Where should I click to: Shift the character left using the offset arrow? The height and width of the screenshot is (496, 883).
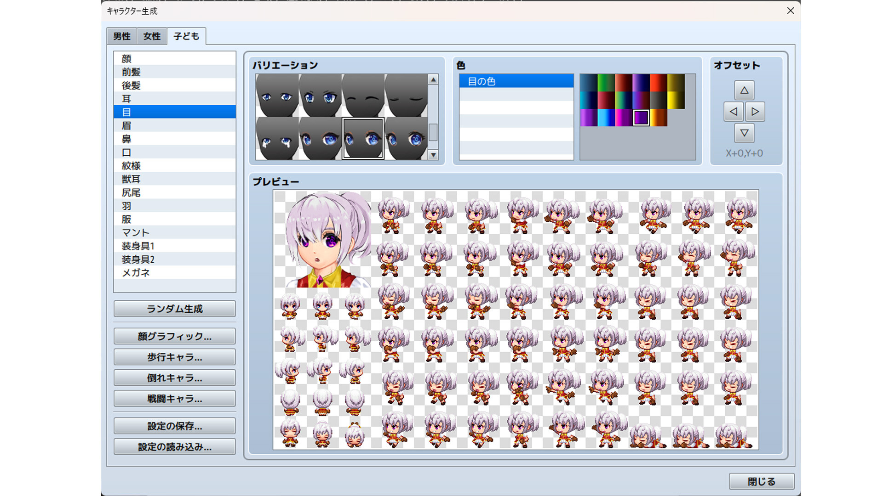coord(733,112)
